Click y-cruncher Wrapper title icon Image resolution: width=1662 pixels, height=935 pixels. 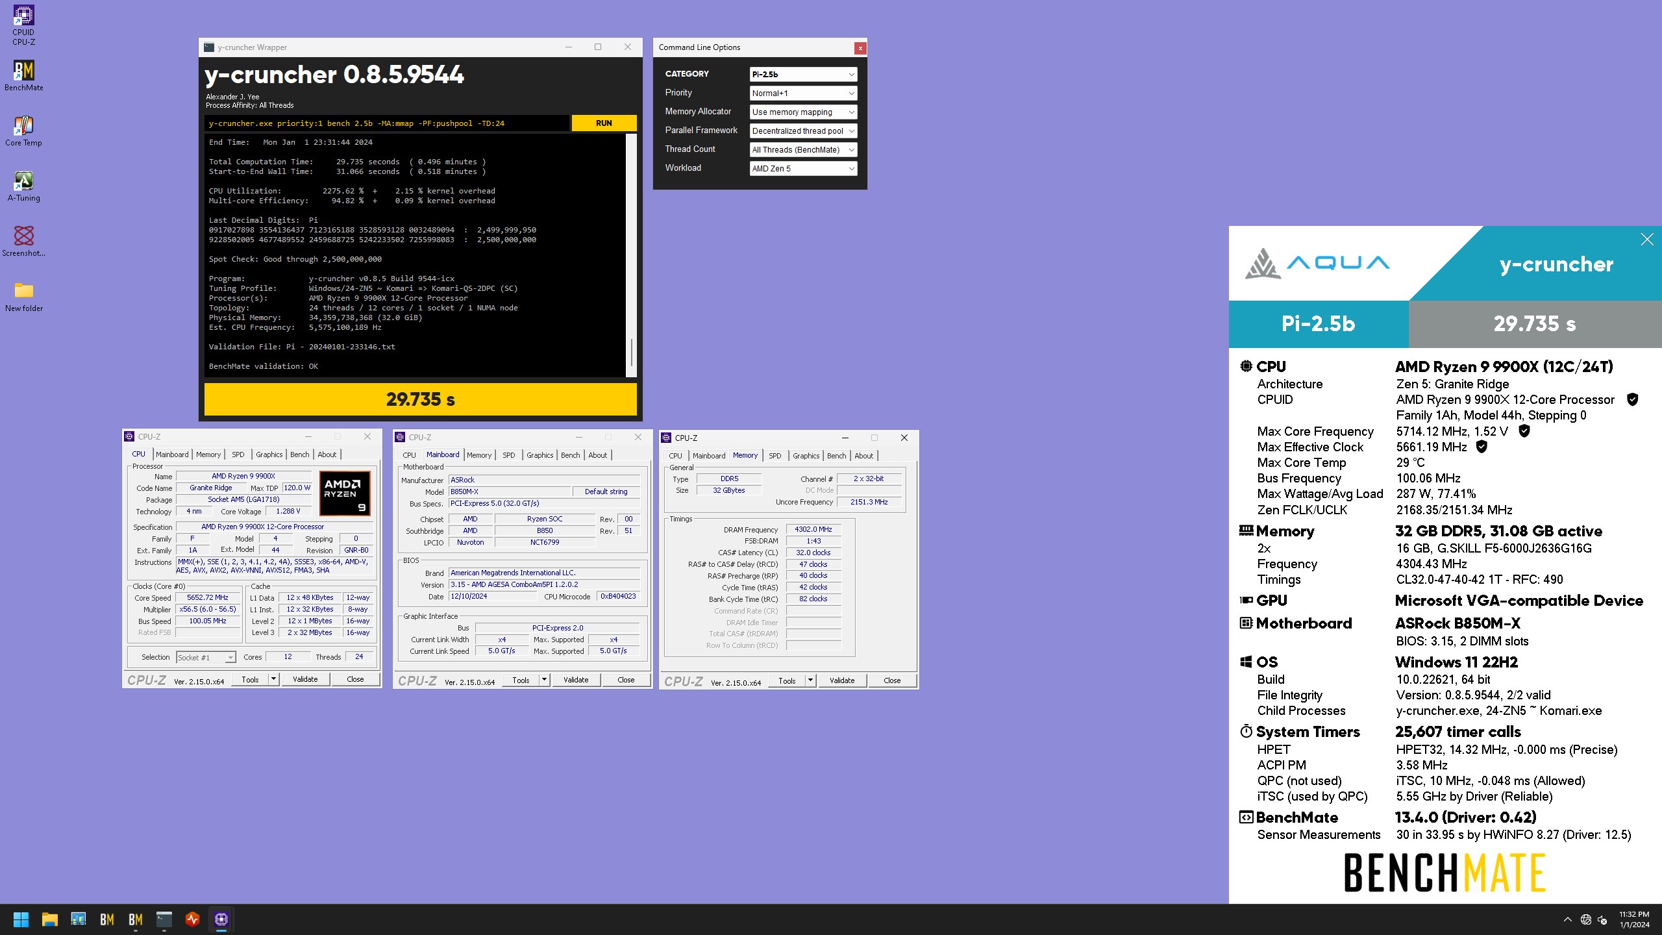[x=209, y=47]
